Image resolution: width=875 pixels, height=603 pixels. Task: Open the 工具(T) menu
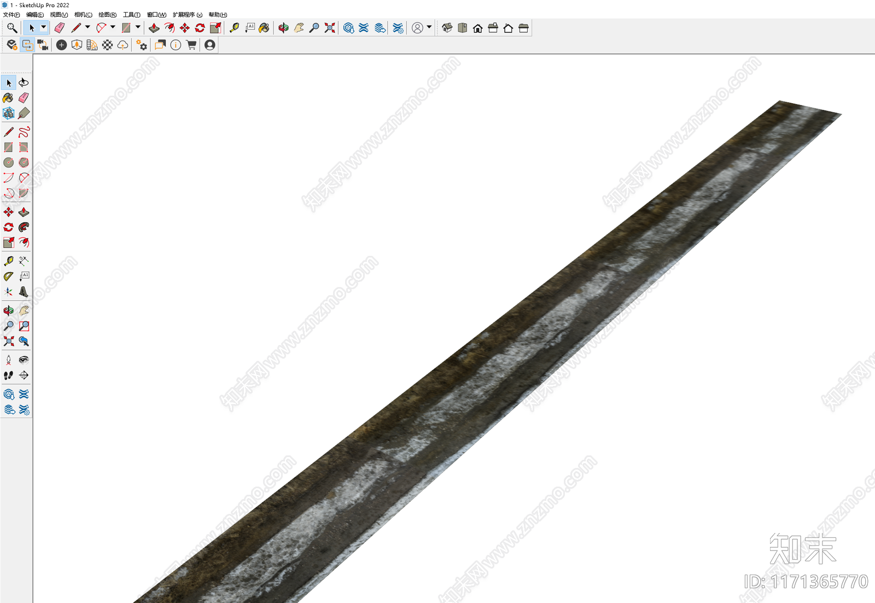[132, 15]
